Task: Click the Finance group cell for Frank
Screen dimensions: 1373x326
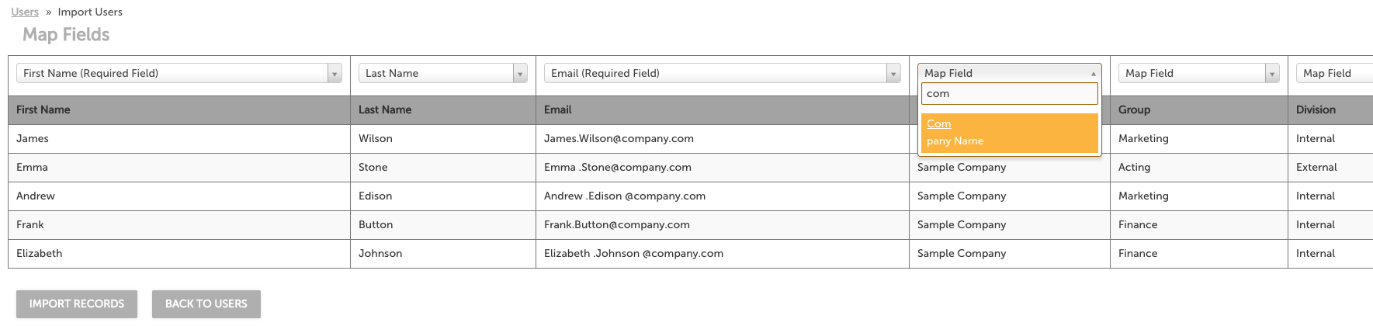Action: pyautogui.click(x=1138, y=225)
